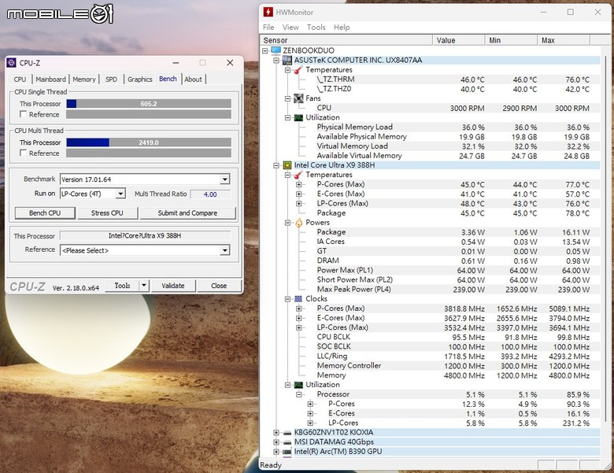Image resolution: width=614 pixels, height=473 pixels.
Task: Click the Intel Arc B390 GPU icon
Action: pos(287,452)
